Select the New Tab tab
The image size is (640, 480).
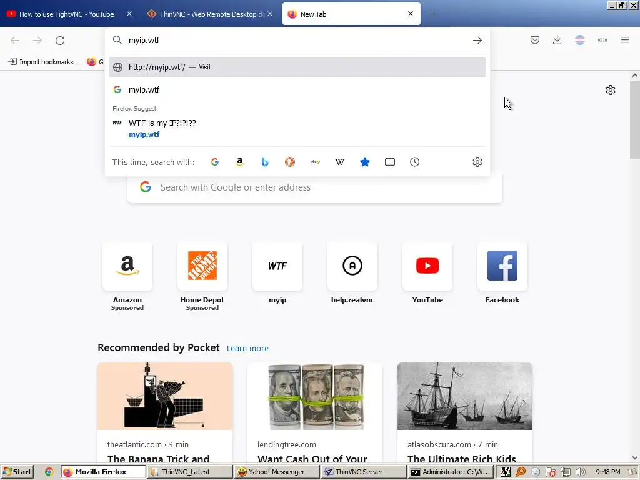[351, 14]
